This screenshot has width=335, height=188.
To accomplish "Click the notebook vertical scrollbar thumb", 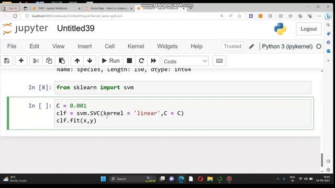I will (x=322, y=160).
